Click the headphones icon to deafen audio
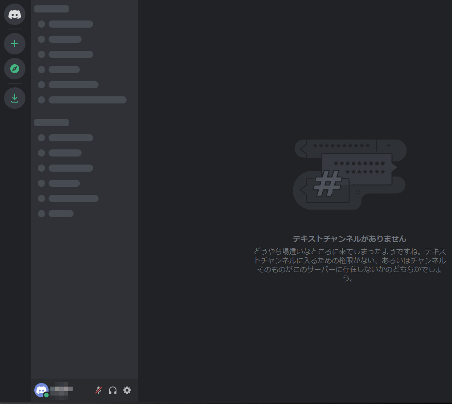 click(x=112, y=390)
